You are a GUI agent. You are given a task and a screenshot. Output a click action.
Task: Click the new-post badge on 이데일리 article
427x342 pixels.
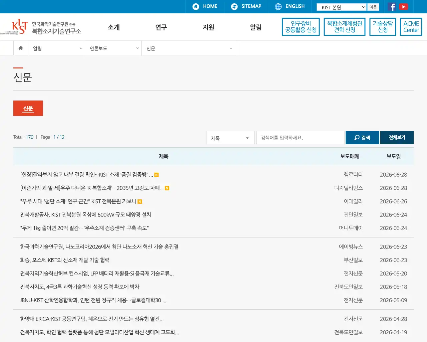pyautogui.click(x=140, y=201)
